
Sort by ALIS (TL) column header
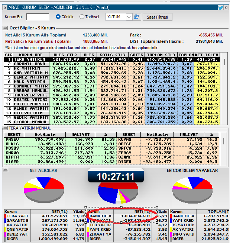tap(65, 55)
